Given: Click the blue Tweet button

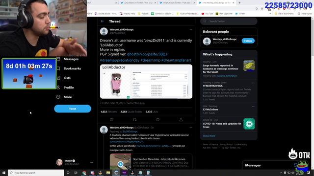Looking at the screenshot, I should [x=73, y=109].
